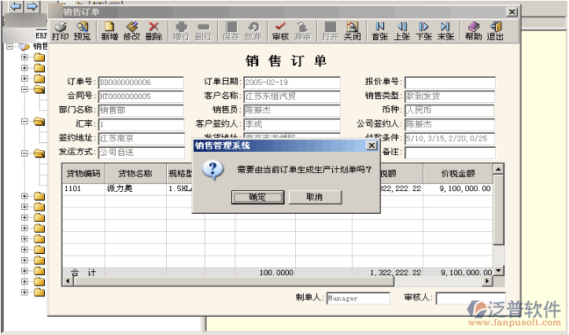Click the 关闭 (Close) toolbar icon
This screenshot has height=335, width=569.
(352, 31)
